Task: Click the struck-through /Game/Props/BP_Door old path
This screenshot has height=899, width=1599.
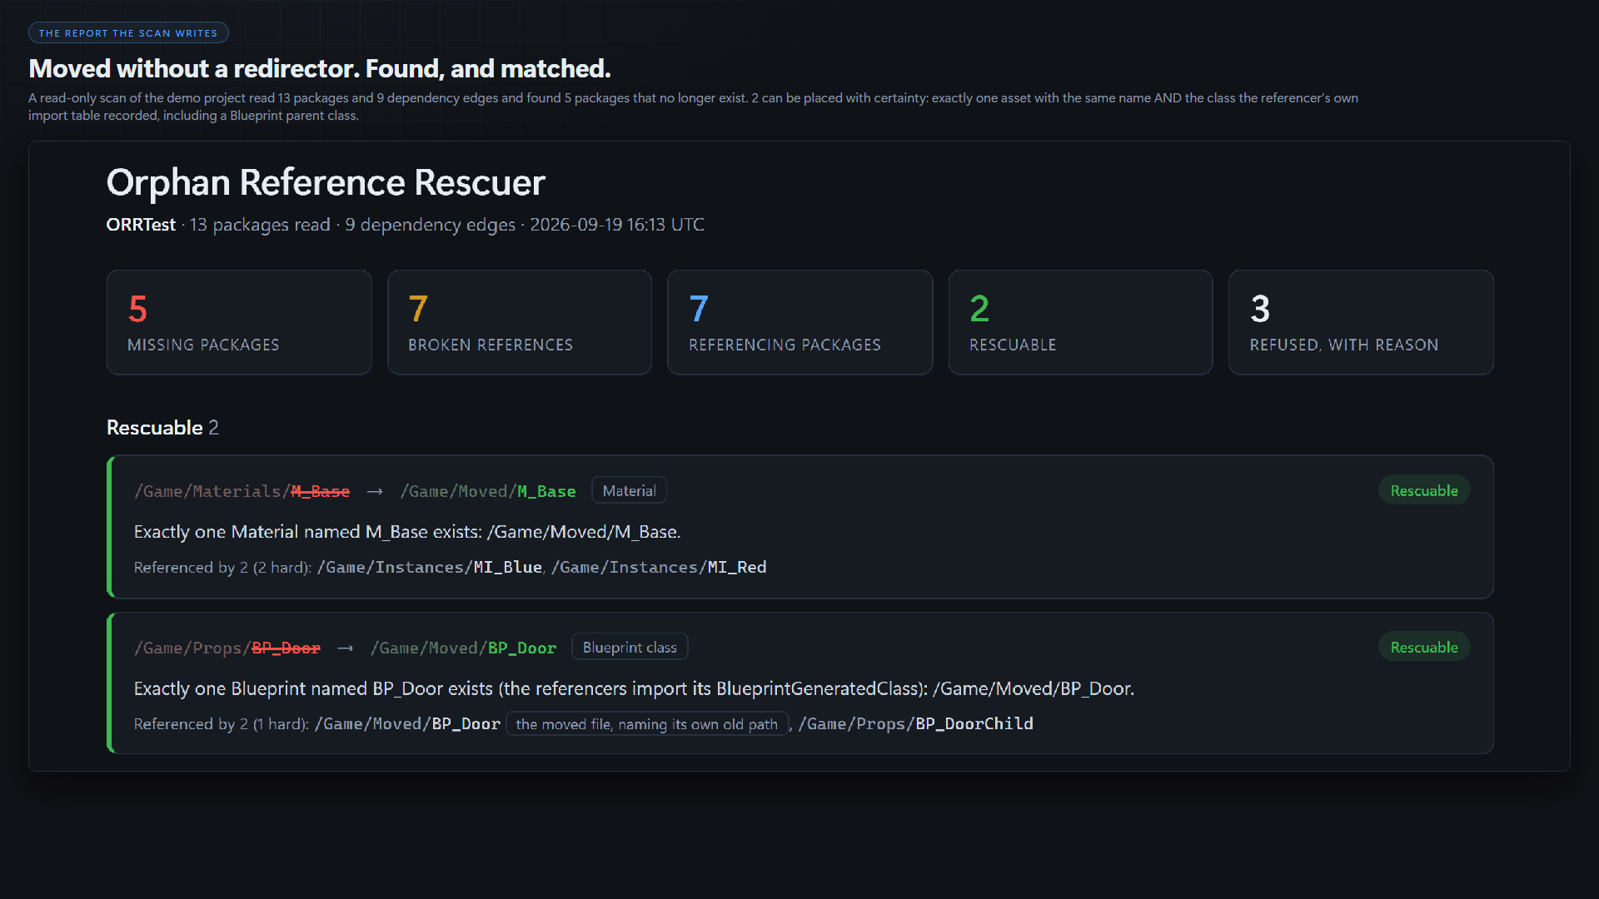Action: [227, 648]
